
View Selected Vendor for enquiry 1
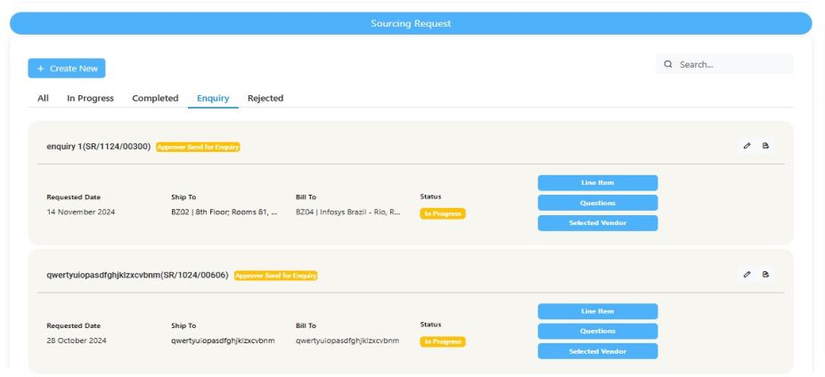[598, 223]
